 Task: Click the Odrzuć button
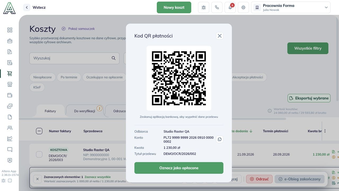coord(259,179)
